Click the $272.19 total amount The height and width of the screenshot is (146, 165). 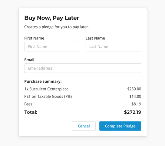point(132,112)
